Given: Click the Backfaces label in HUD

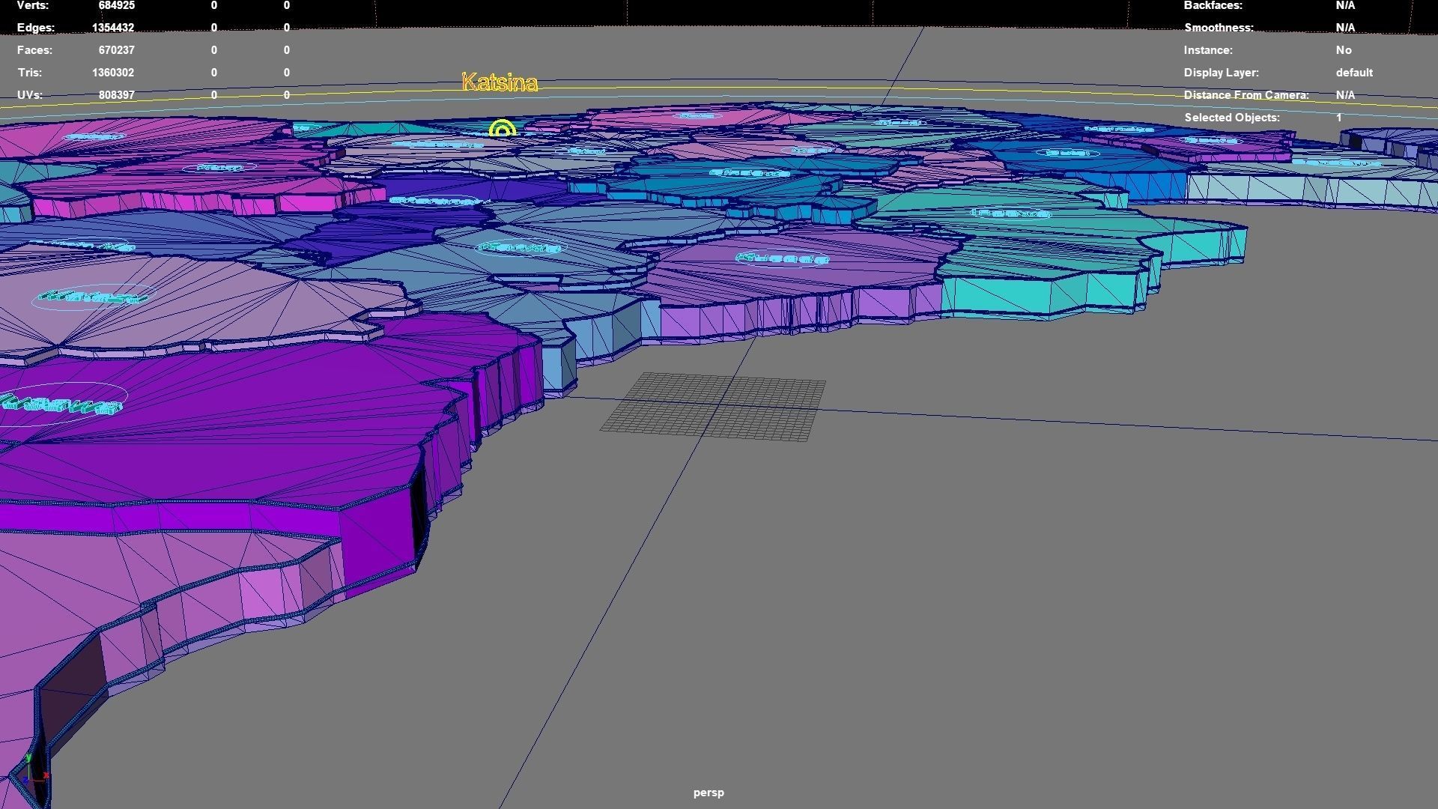Looking at the screenshot, I should click(x=1213, y=5).
